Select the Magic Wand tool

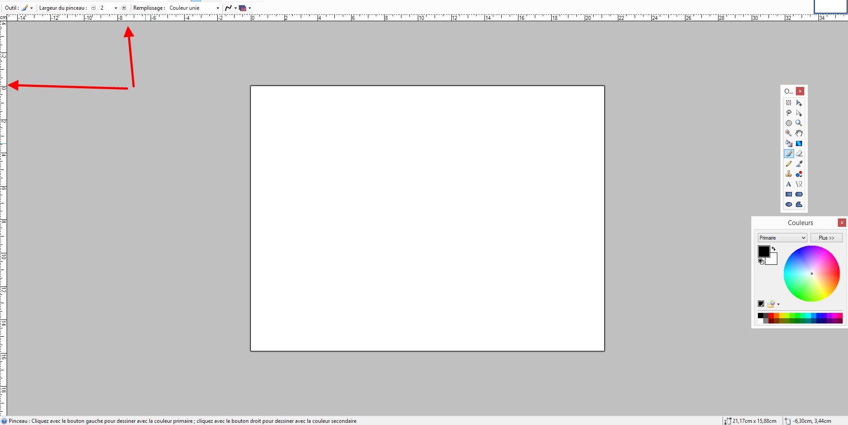click(788, 133)
